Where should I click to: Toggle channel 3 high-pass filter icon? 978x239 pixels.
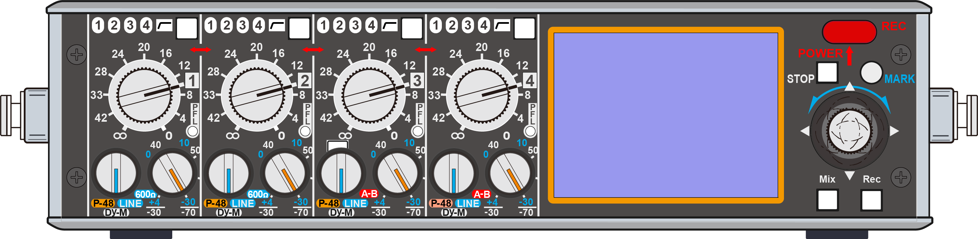[389, 25]
